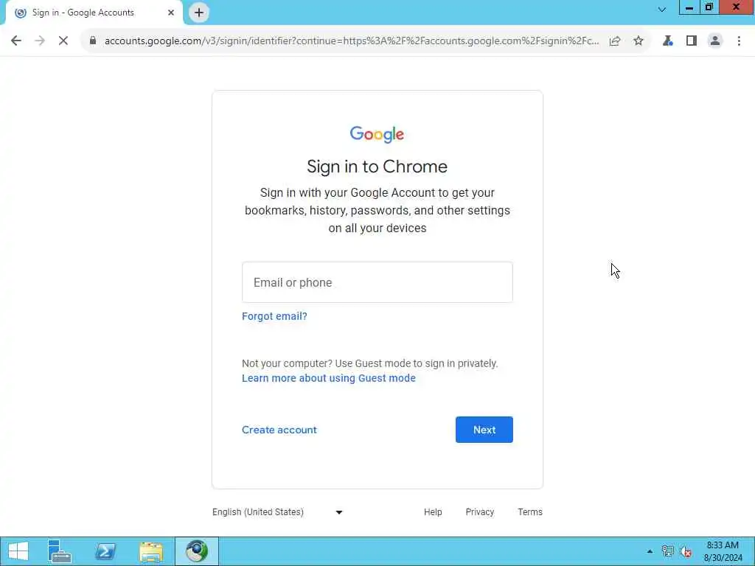This screenshot has width=755, height=566.
Task: Follow the Forgot email? link
Action: click(x=274, y=316)
